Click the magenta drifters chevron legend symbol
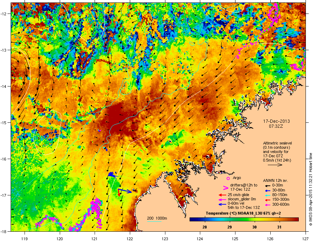 pyautogui.click(x=226, y=188)
